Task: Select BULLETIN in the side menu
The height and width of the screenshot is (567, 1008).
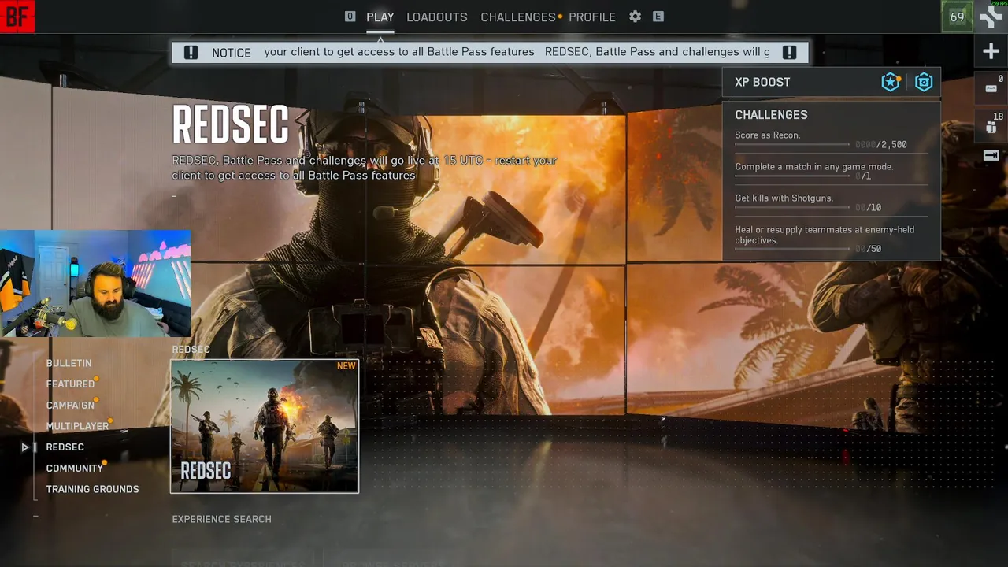Action: 69,363
